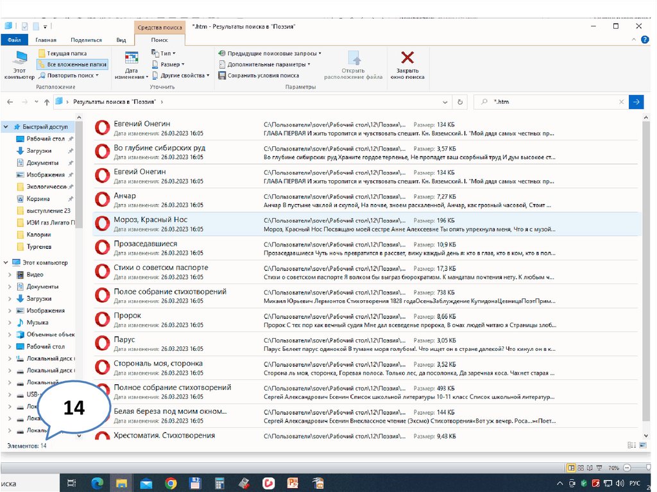
Task: Expand the 'Видео' folder in the tree
Action: click(9, 275)
